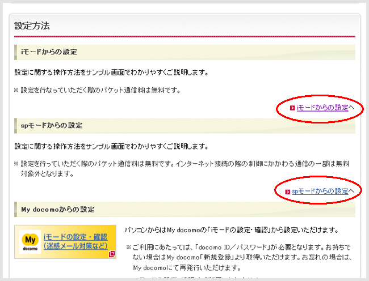Click the My docomoからの設定 section header
Screen dimensions: 369x281
(184, 209)
